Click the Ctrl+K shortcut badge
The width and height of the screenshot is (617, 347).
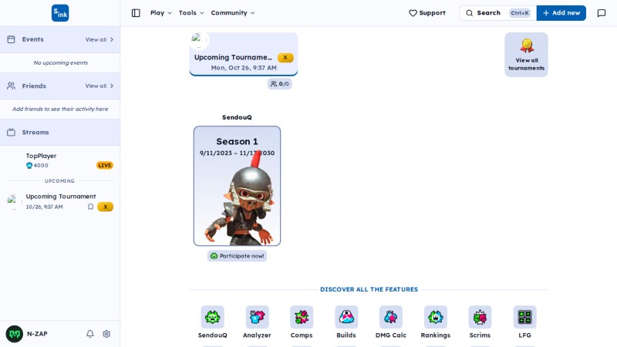520,13
